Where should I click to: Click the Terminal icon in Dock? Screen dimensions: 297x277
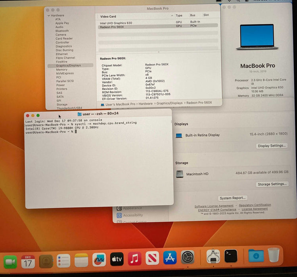coord(231,256)
